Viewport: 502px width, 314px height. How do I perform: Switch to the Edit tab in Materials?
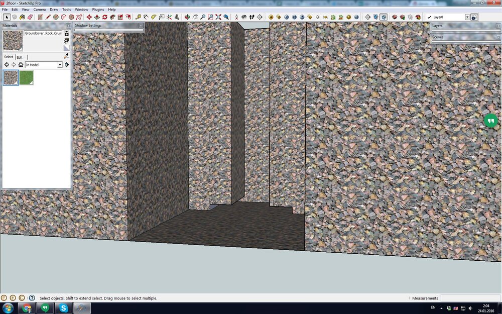tap(19, 57)
